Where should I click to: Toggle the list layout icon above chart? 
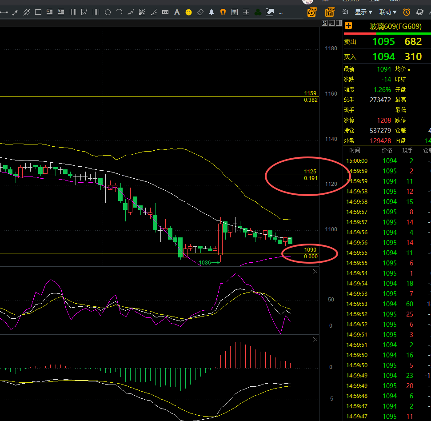point(332,23)
